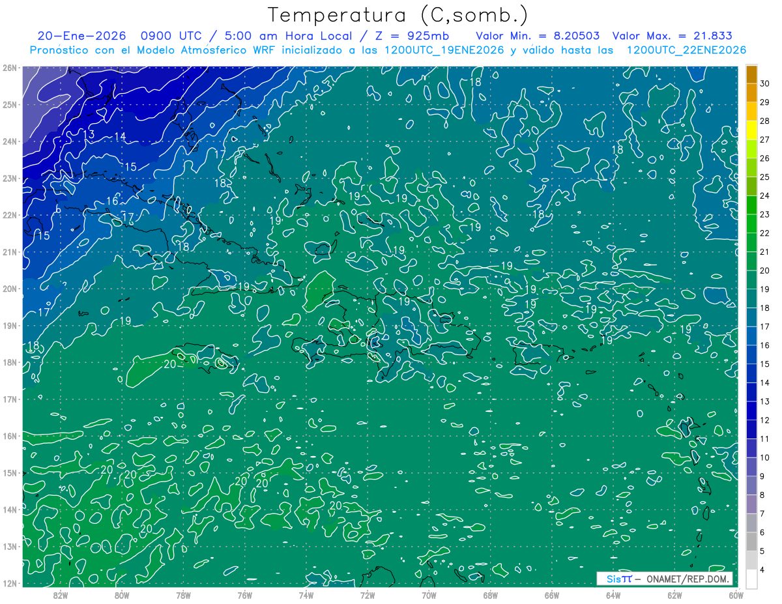Click the "62W" longitude axis label
Image resolution: width=782 pixels, height=604 pixels.
[x=674, y=595]
